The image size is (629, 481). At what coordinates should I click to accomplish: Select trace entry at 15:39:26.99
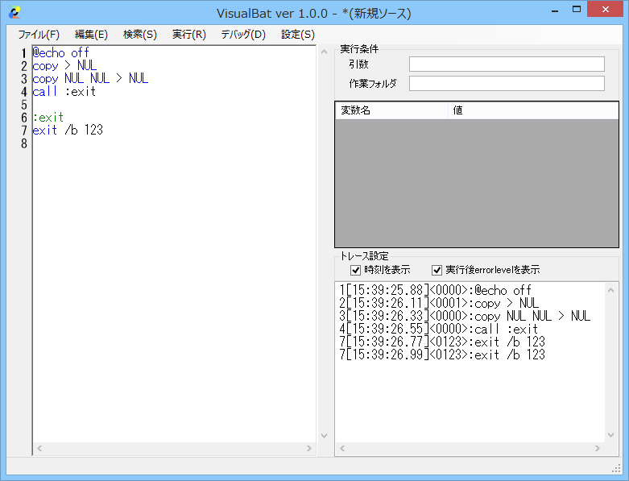442,355
